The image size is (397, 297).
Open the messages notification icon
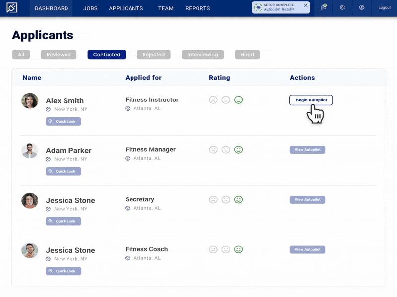pos(324,8)
